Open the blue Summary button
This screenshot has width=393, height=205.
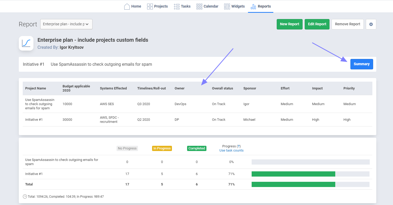(x=361, y=64)
